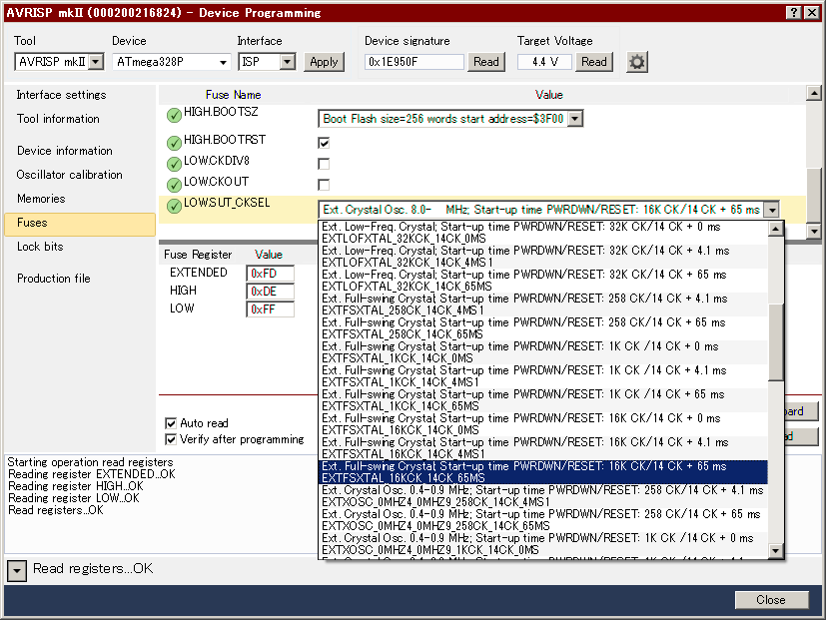826x620 pixels.
Task: Uncheck the Auto read option
Action: pos(171,423)
